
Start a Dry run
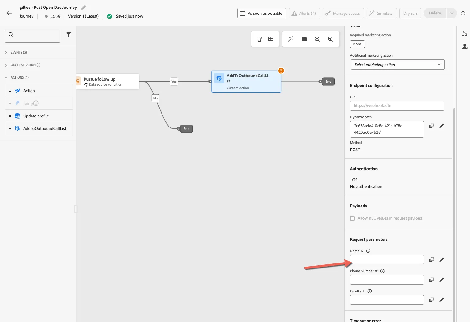coord(410,13)
